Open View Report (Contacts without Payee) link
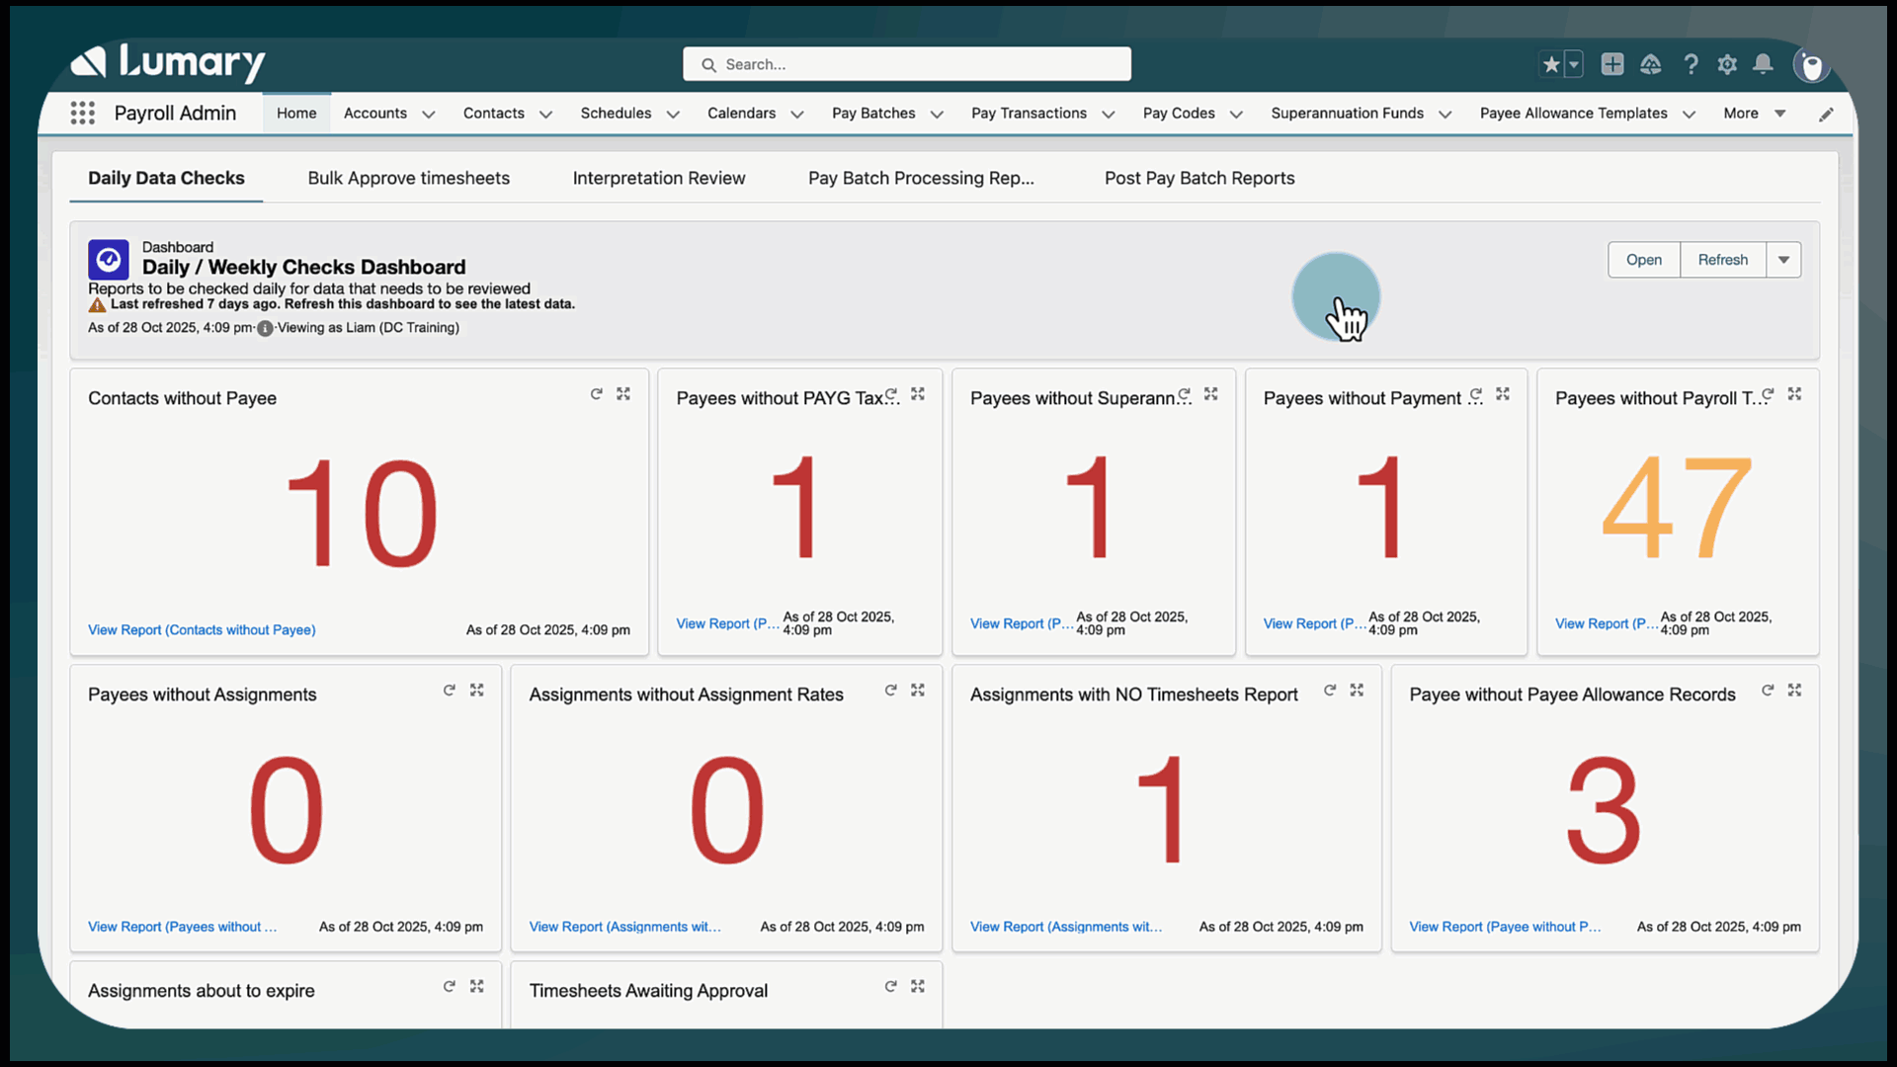This screenshot has width=1897, height=1067. pos(202,629)
